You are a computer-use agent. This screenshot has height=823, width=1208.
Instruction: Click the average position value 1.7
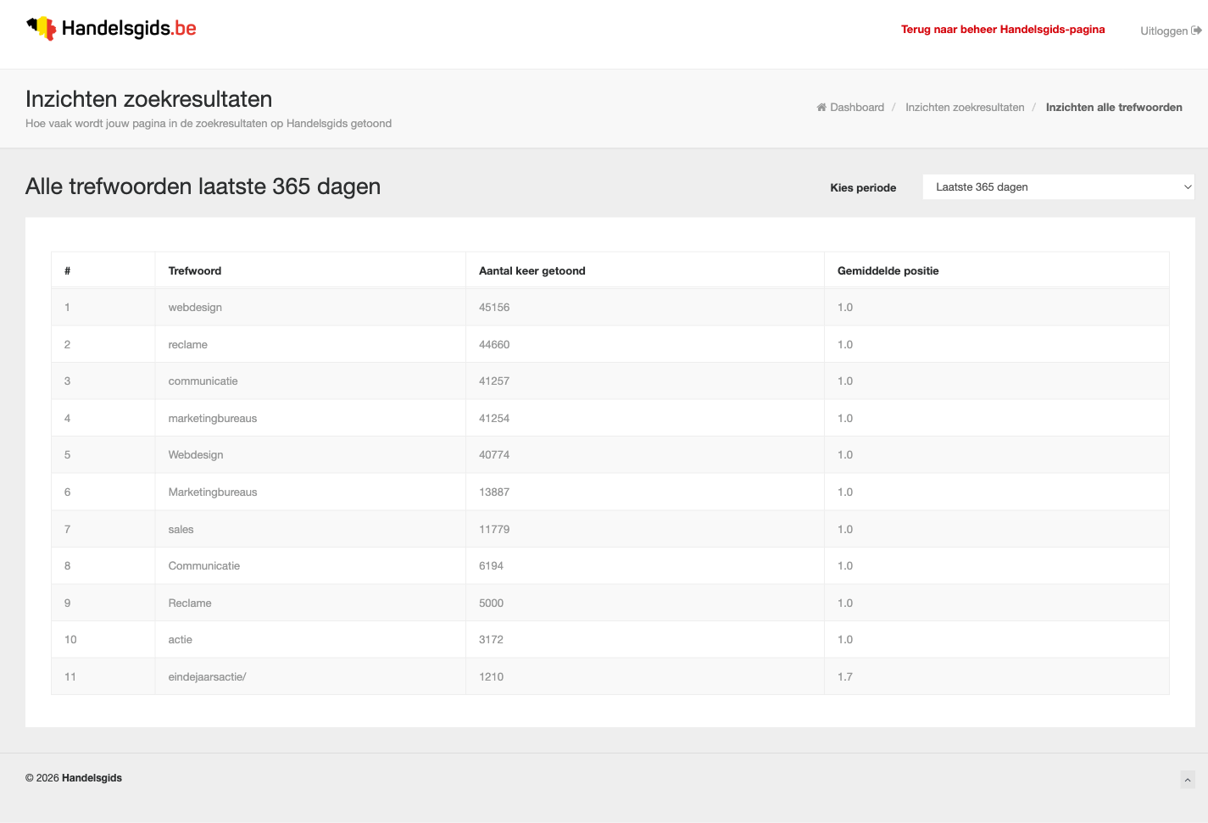pos(845,677)
